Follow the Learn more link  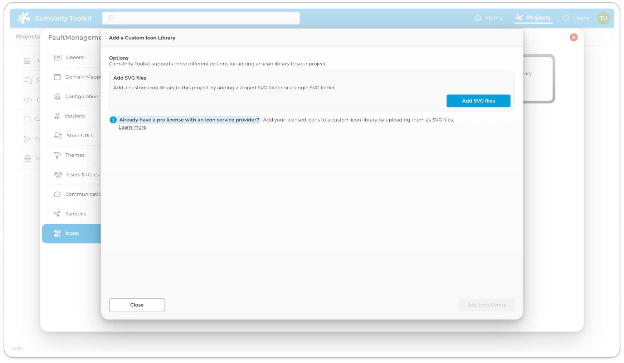132,127
